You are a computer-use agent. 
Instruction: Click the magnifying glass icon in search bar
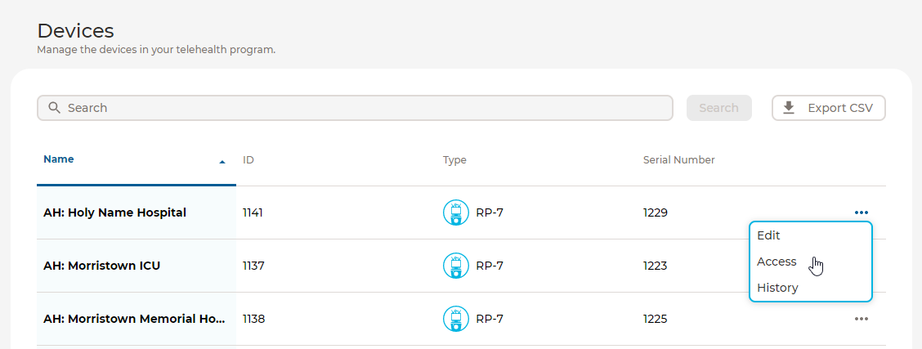55,108
